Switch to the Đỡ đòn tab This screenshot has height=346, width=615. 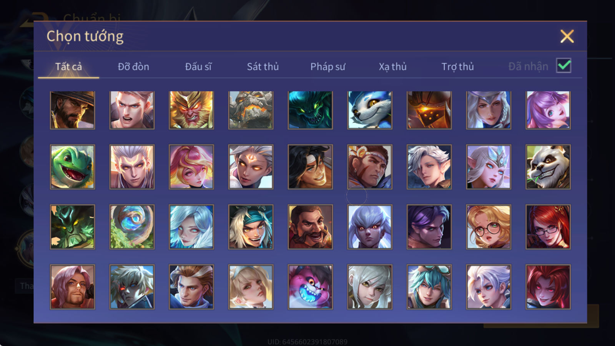pyautogui.click(x=133, y=67)
